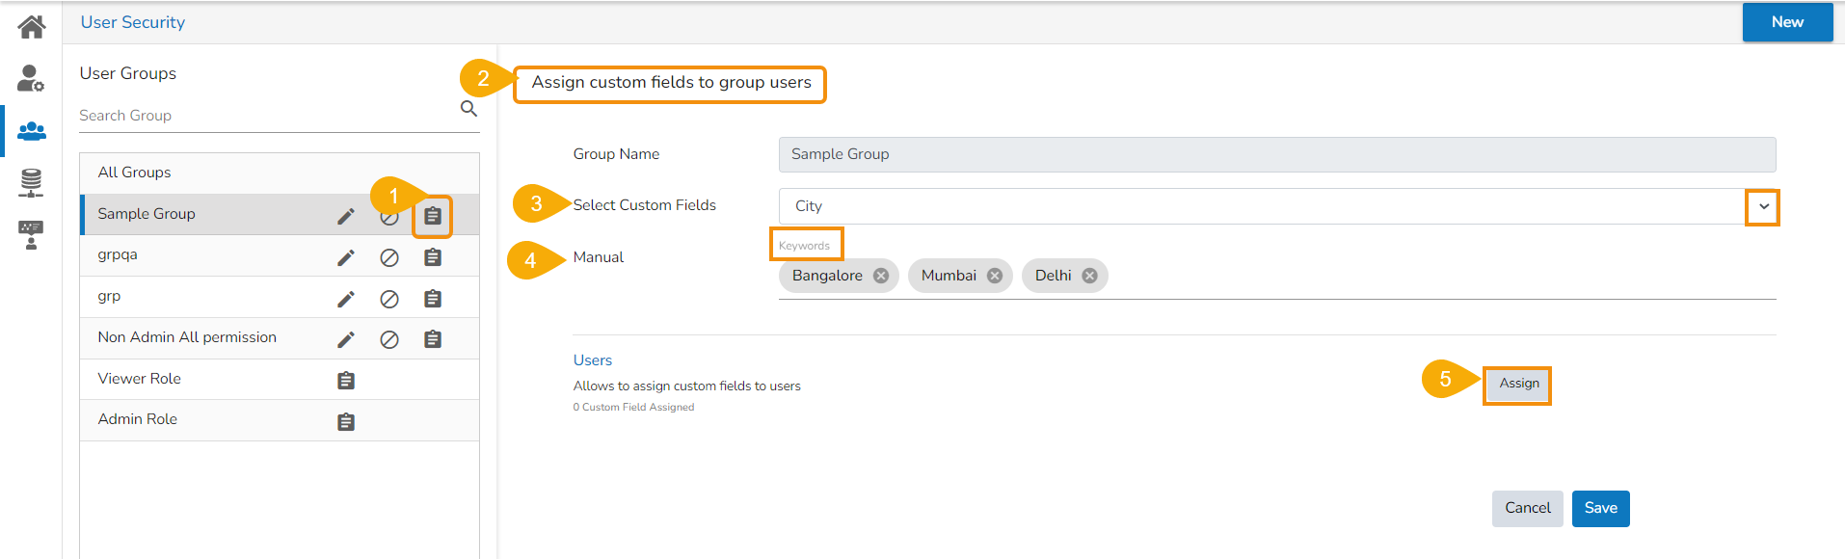Open the data server sidebar icon
This screenshot has height=559, width=1845.
[x=31, y=182]
